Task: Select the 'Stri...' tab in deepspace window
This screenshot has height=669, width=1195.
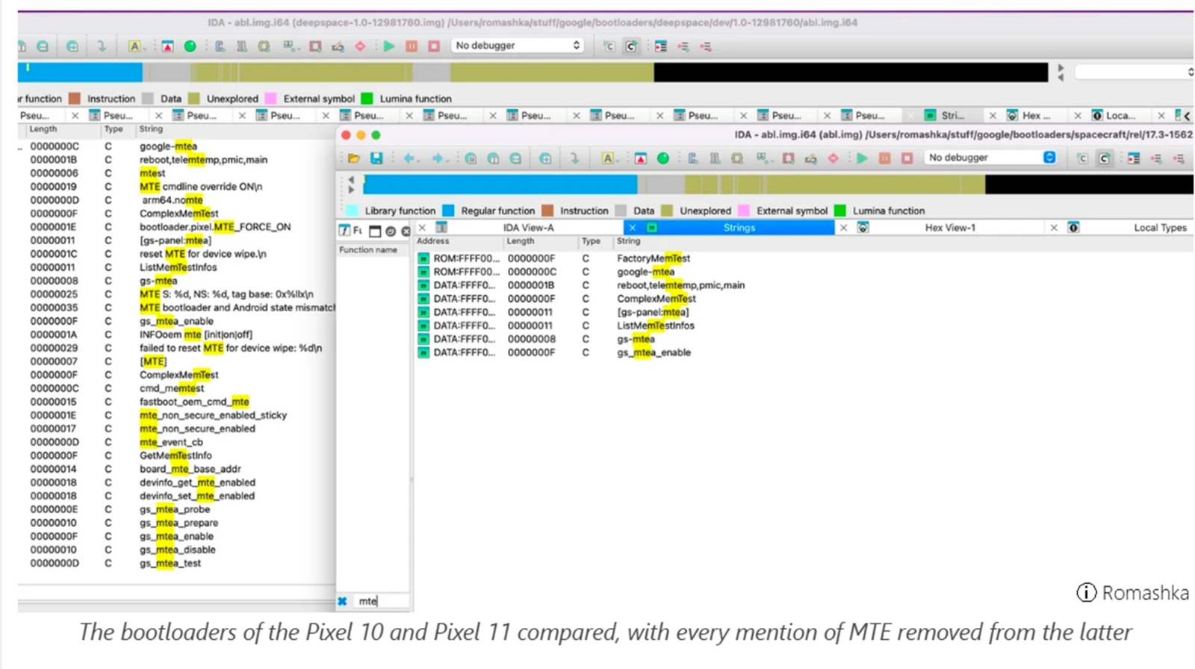Action: (x=952, y=116)
